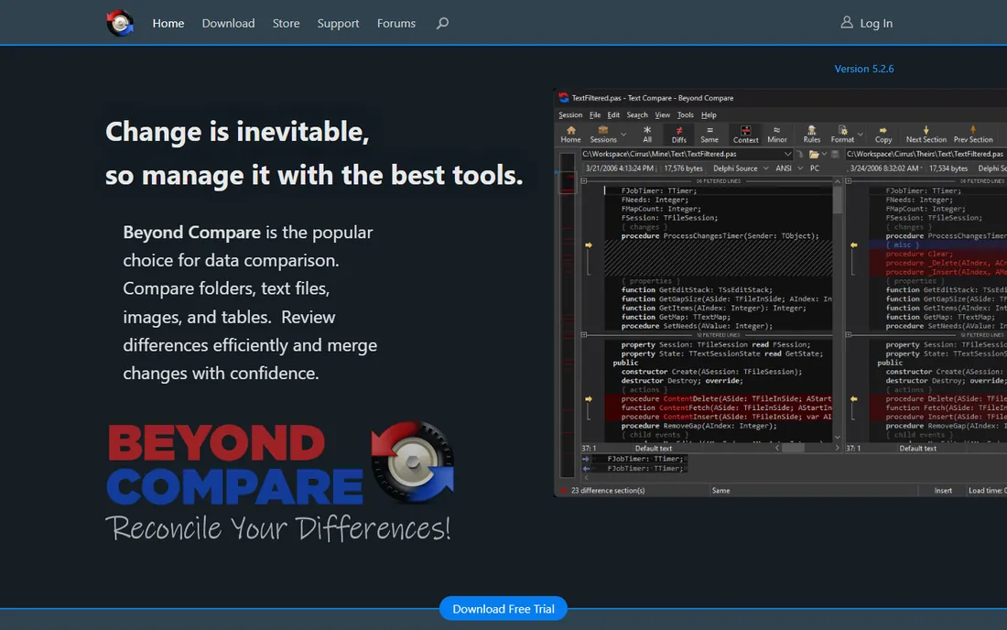The image size is (1007, 630).
Task: Click the left pane horizontal scrollbar thumb
Action: click(x=793, y=449)
